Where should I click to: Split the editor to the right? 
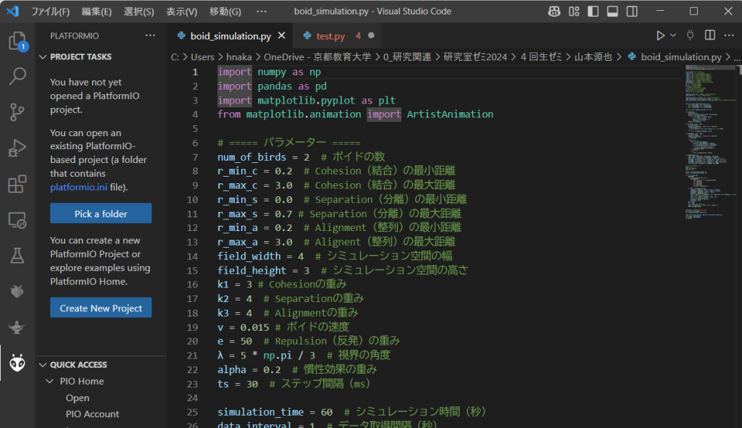tap(710, 35)
